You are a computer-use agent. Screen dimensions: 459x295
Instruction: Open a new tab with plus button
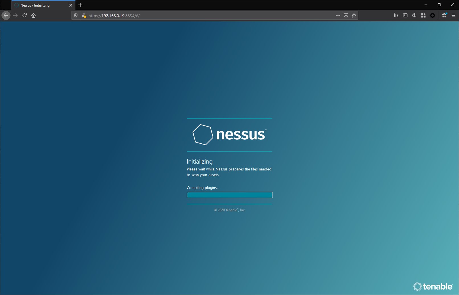click(x=80, y=5)
